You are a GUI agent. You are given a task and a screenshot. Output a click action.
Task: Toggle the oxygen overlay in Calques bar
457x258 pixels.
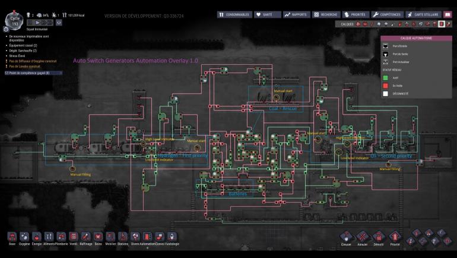tap(358, 24)
